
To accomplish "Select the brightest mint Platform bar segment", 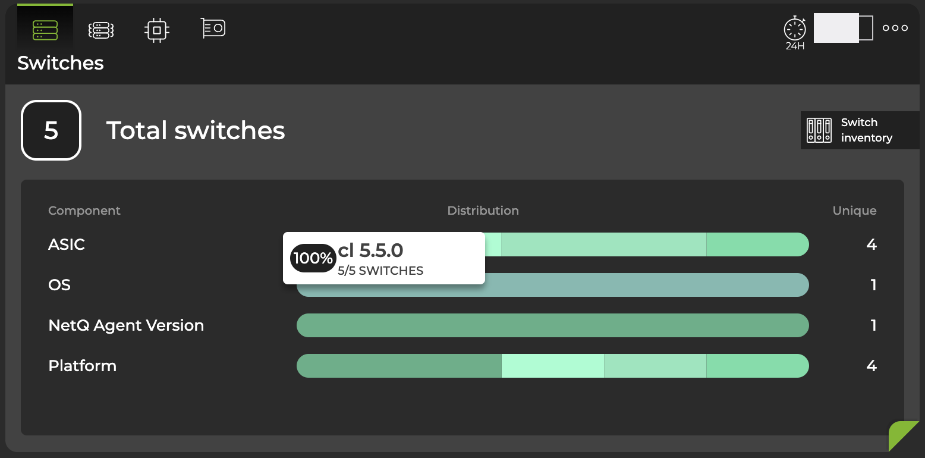I will 553,366.
